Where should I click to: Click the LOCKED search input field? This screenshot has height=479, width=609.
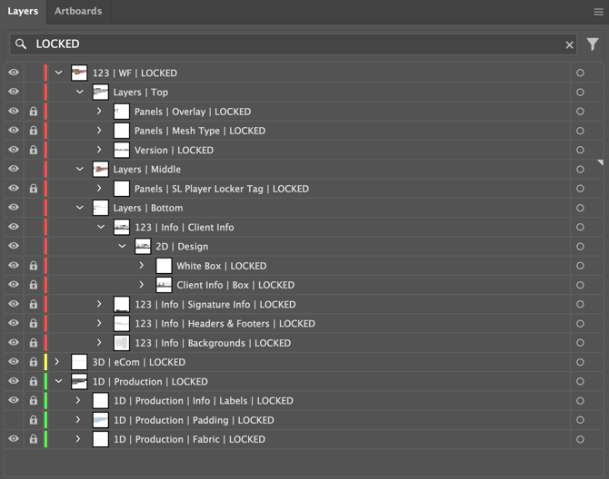[291, 44]
